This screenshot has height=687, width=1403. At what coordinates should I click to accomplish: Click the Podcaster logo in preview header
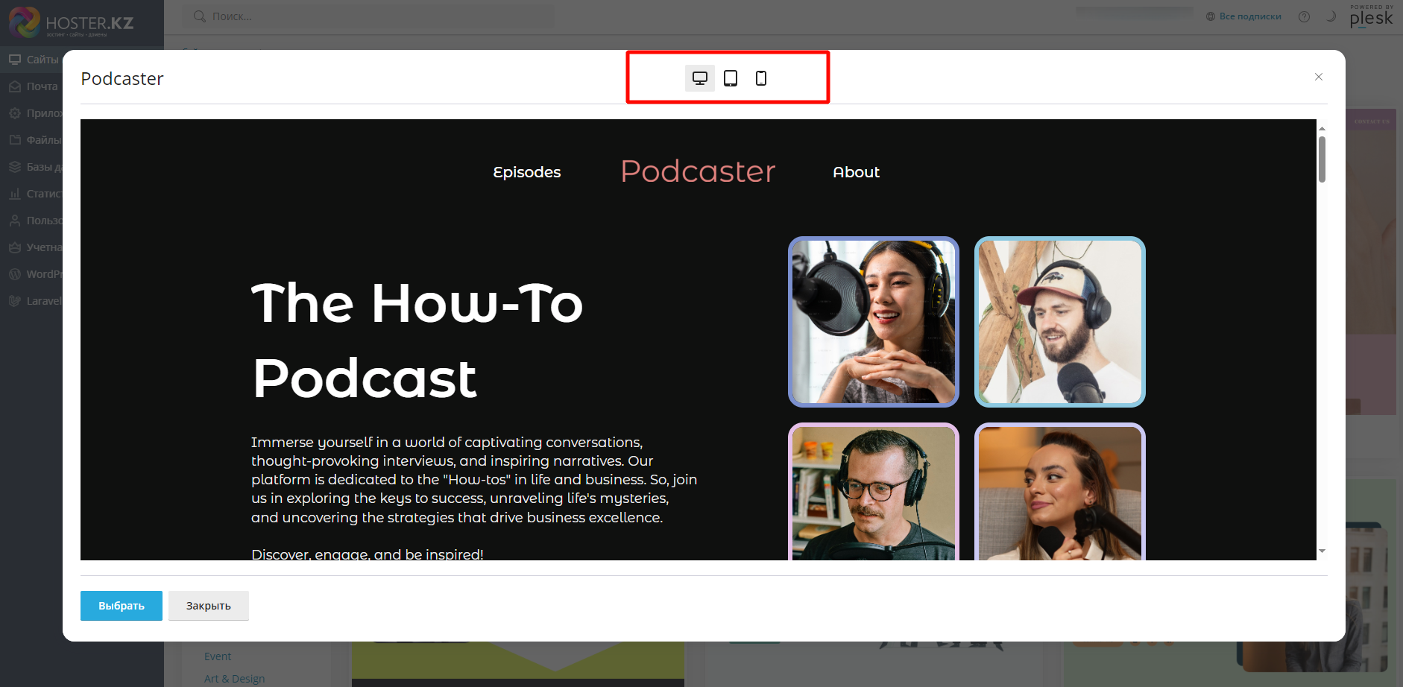coord(698,171)
